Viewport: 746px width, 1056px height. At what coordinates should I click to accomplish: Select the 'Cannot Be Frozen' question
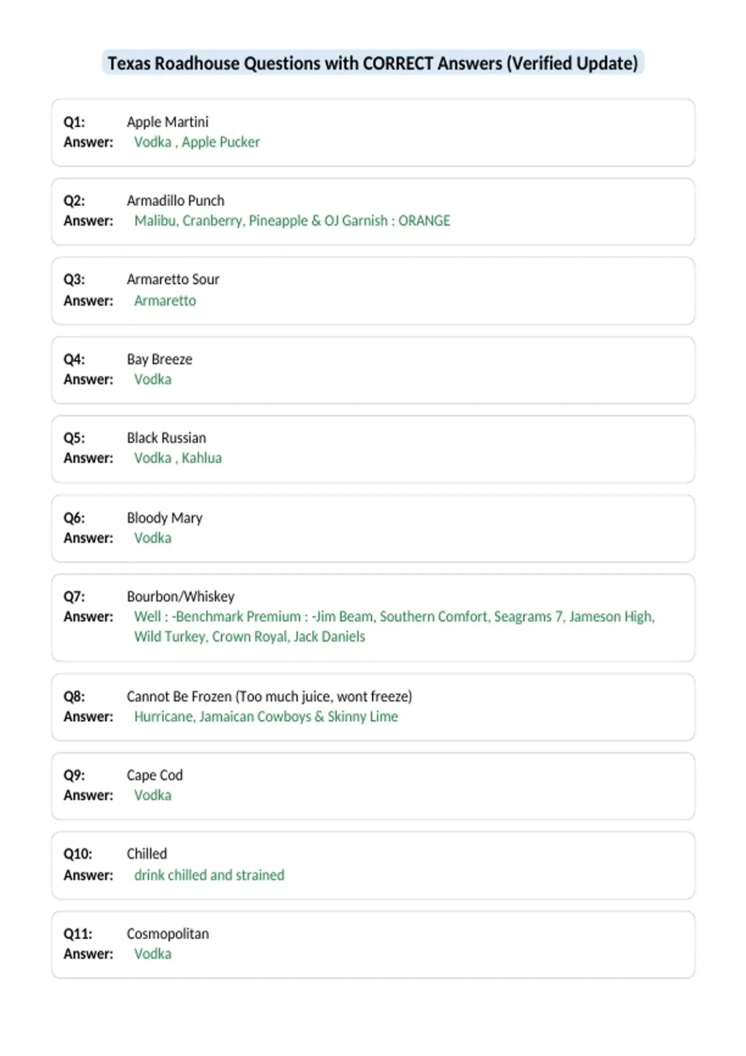[269, 696]
